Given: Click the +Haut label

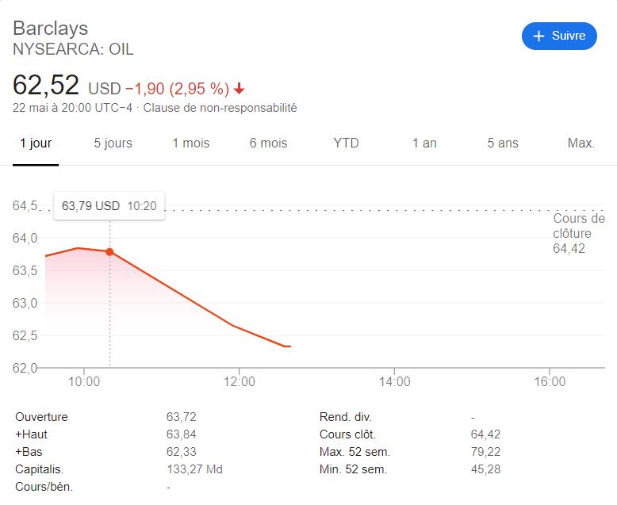Looking at the screenshot, I should click(31, 434).
